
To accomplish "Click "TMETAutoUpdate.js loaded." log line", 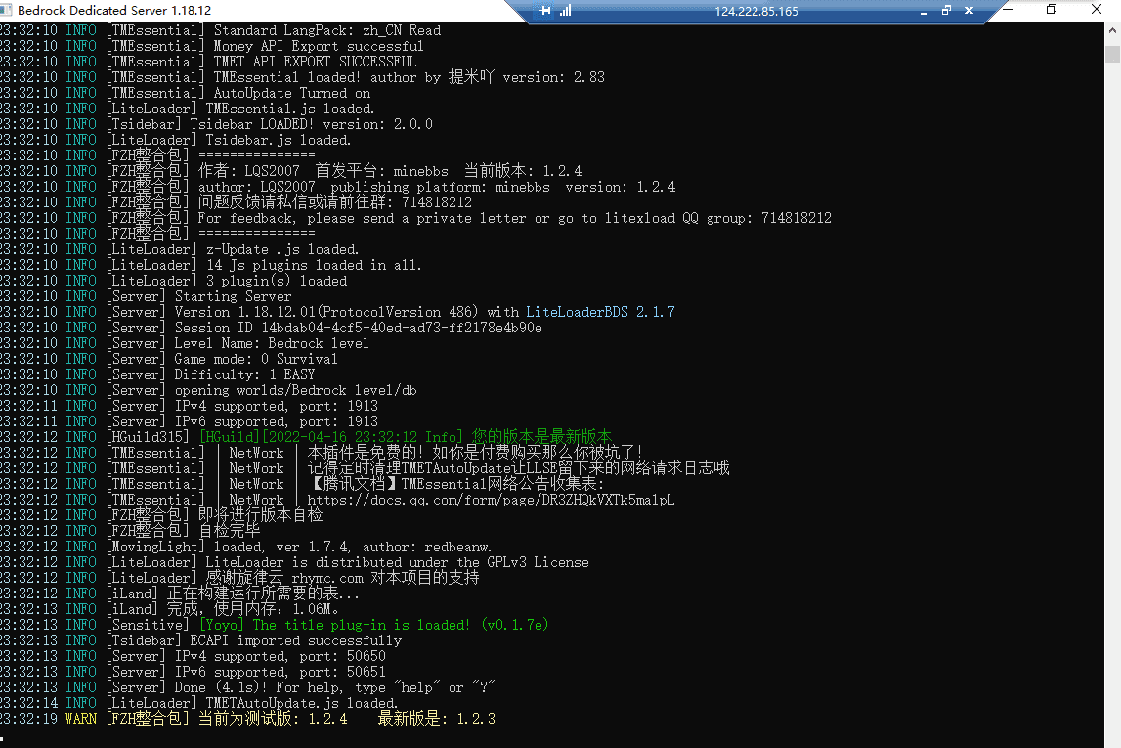I will click(x=199, y=704).
